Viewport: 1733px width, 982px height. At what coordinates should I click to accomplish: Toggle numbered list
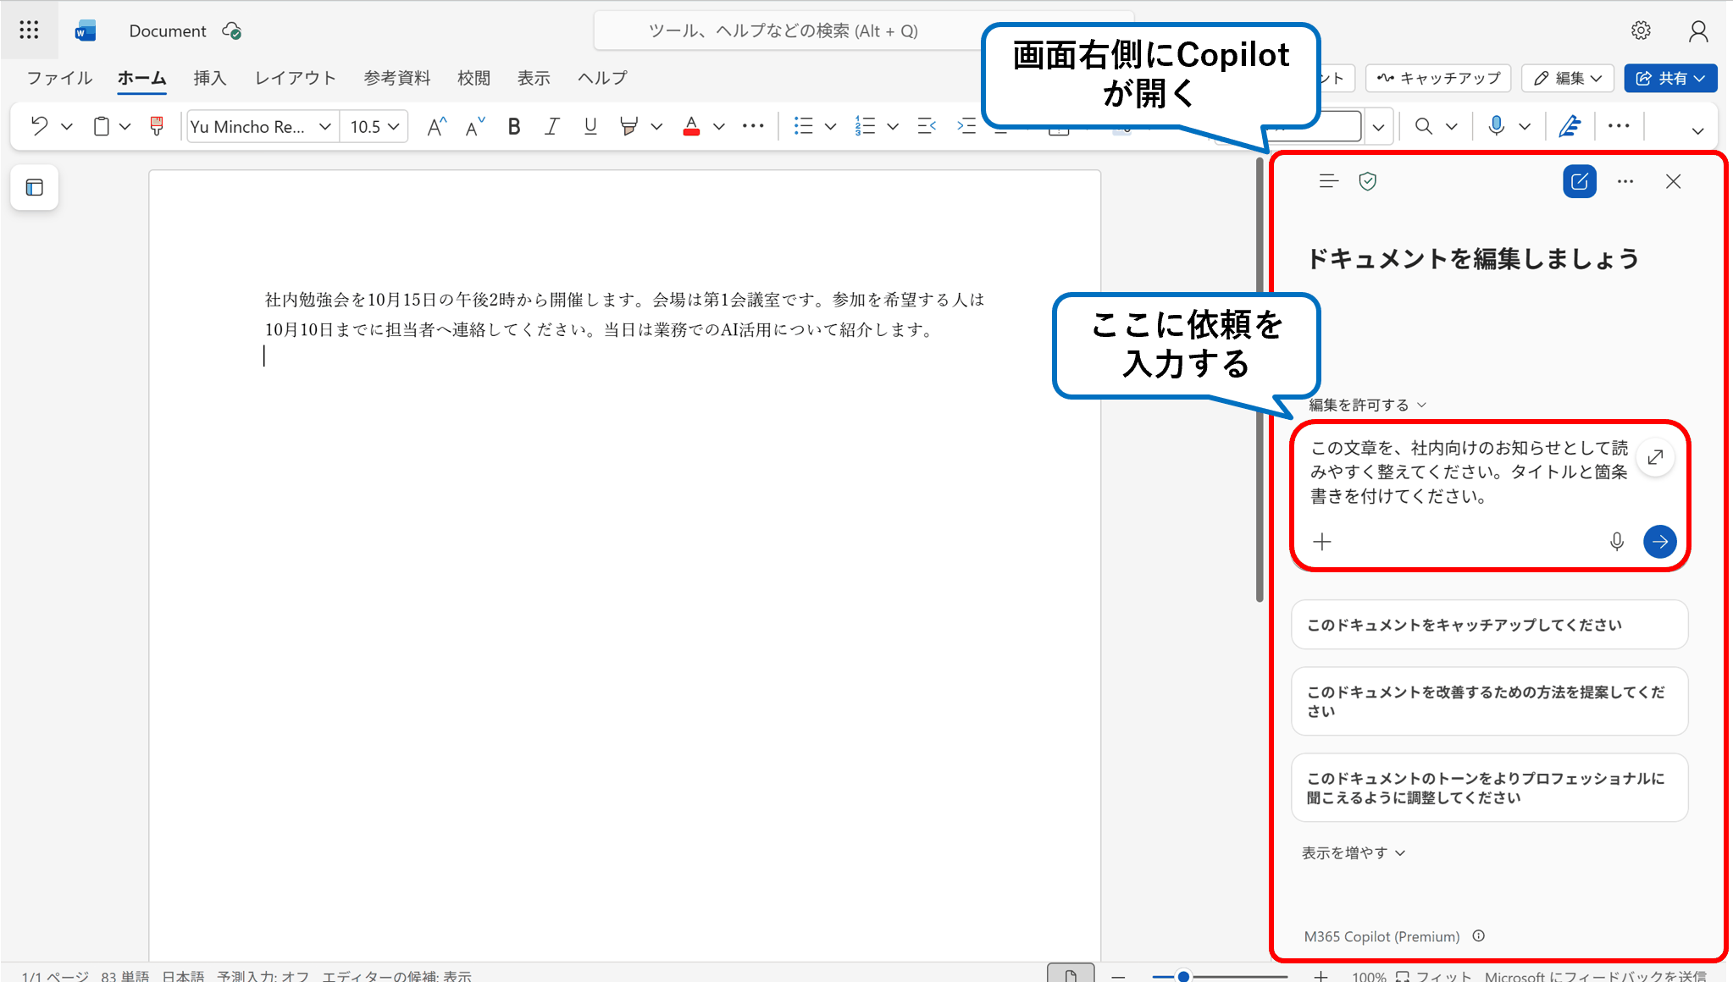click(865, 126)
